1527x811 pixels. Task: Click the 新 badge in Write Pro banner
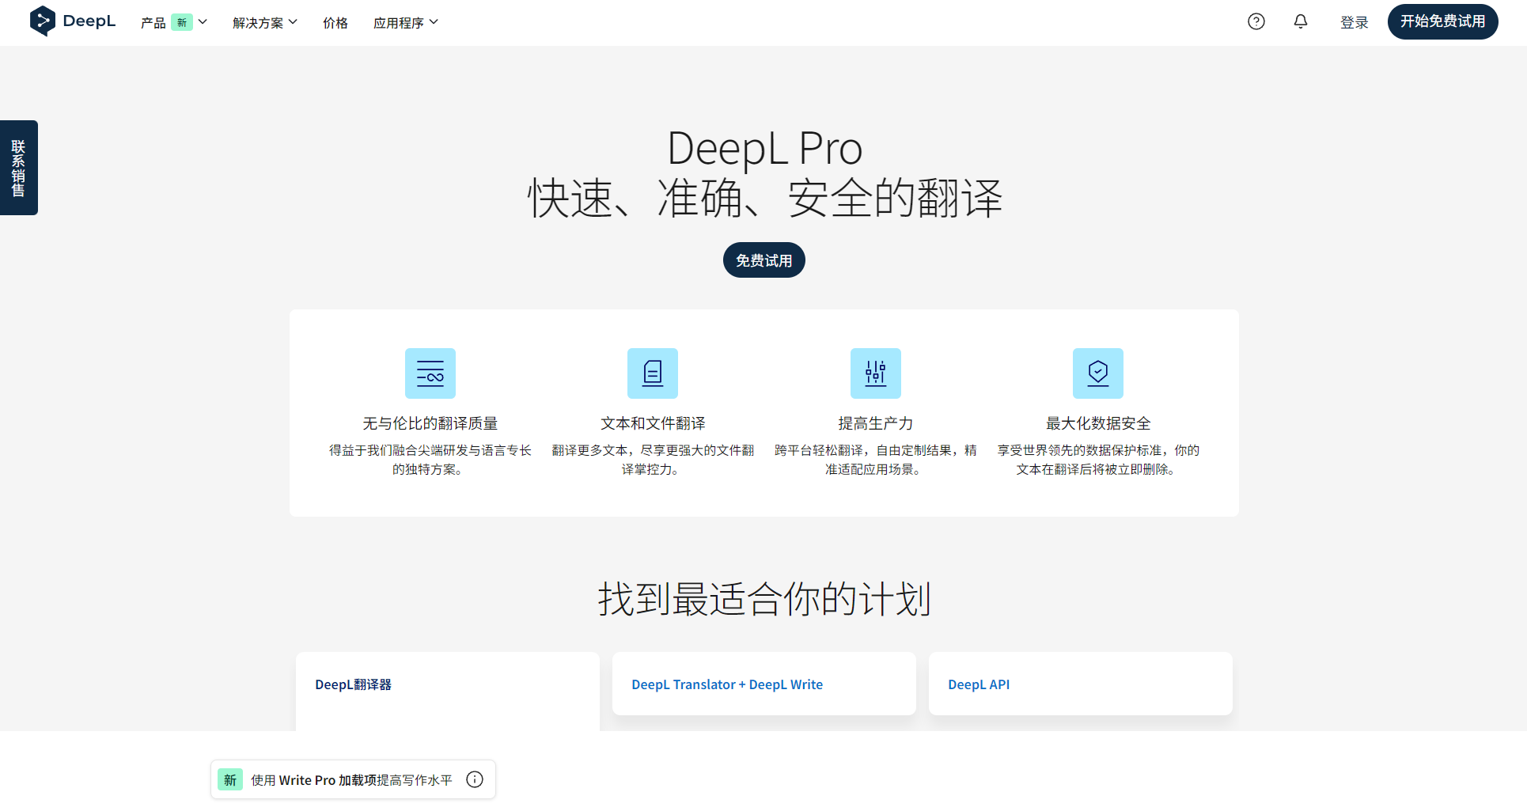click(229, 779)
